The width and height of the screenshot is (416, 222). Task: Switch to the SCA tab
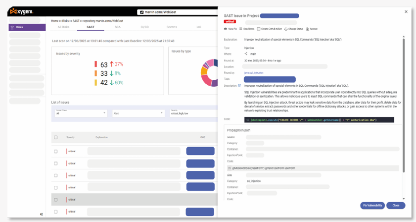[x=117, y=27]
